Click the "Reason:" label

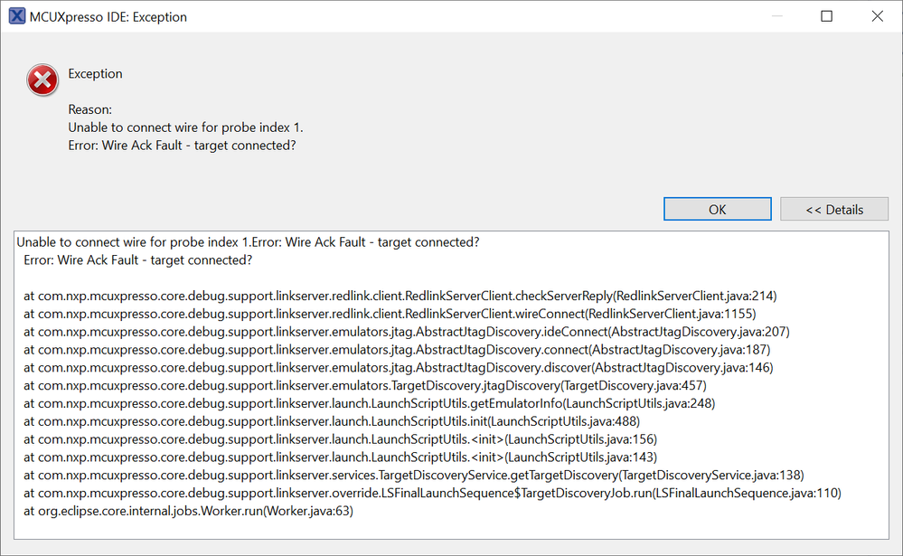(90, 109)
